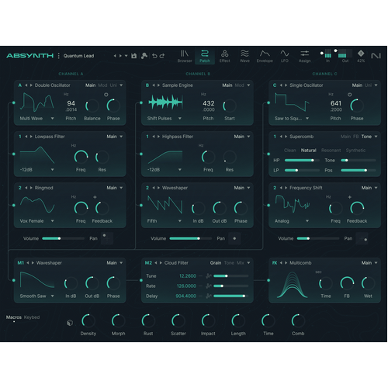Click the Multi Wave waveform display
388x388 pixels.
pyautogui.click(x=37, y=102)
